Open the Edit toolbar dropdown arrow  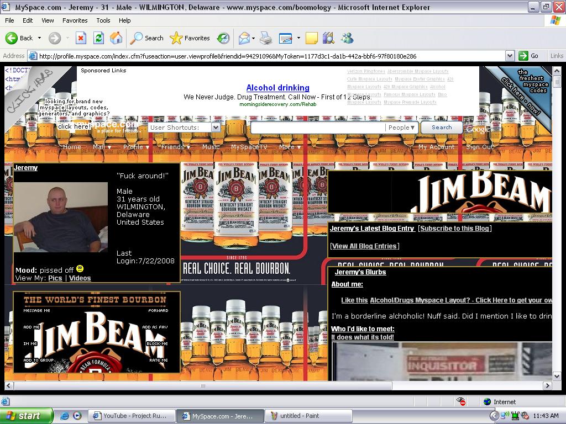tap(298, 38)
